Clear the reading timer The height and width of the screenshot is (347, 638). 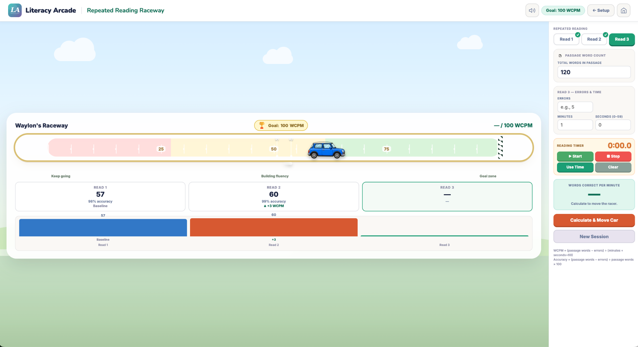click(x=613, y=167)
